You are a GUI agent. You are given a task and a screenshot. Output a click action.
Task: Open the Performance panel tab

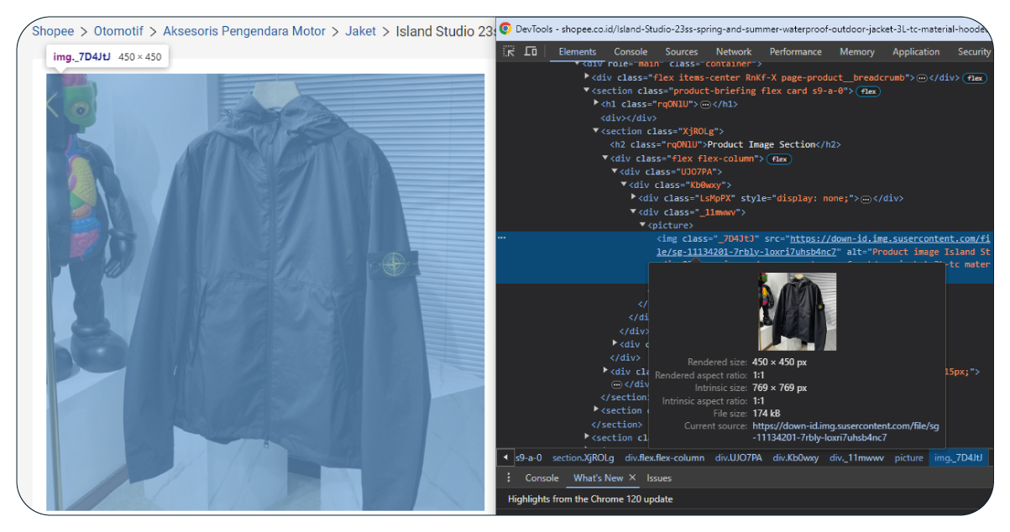[x=795, y=51]
